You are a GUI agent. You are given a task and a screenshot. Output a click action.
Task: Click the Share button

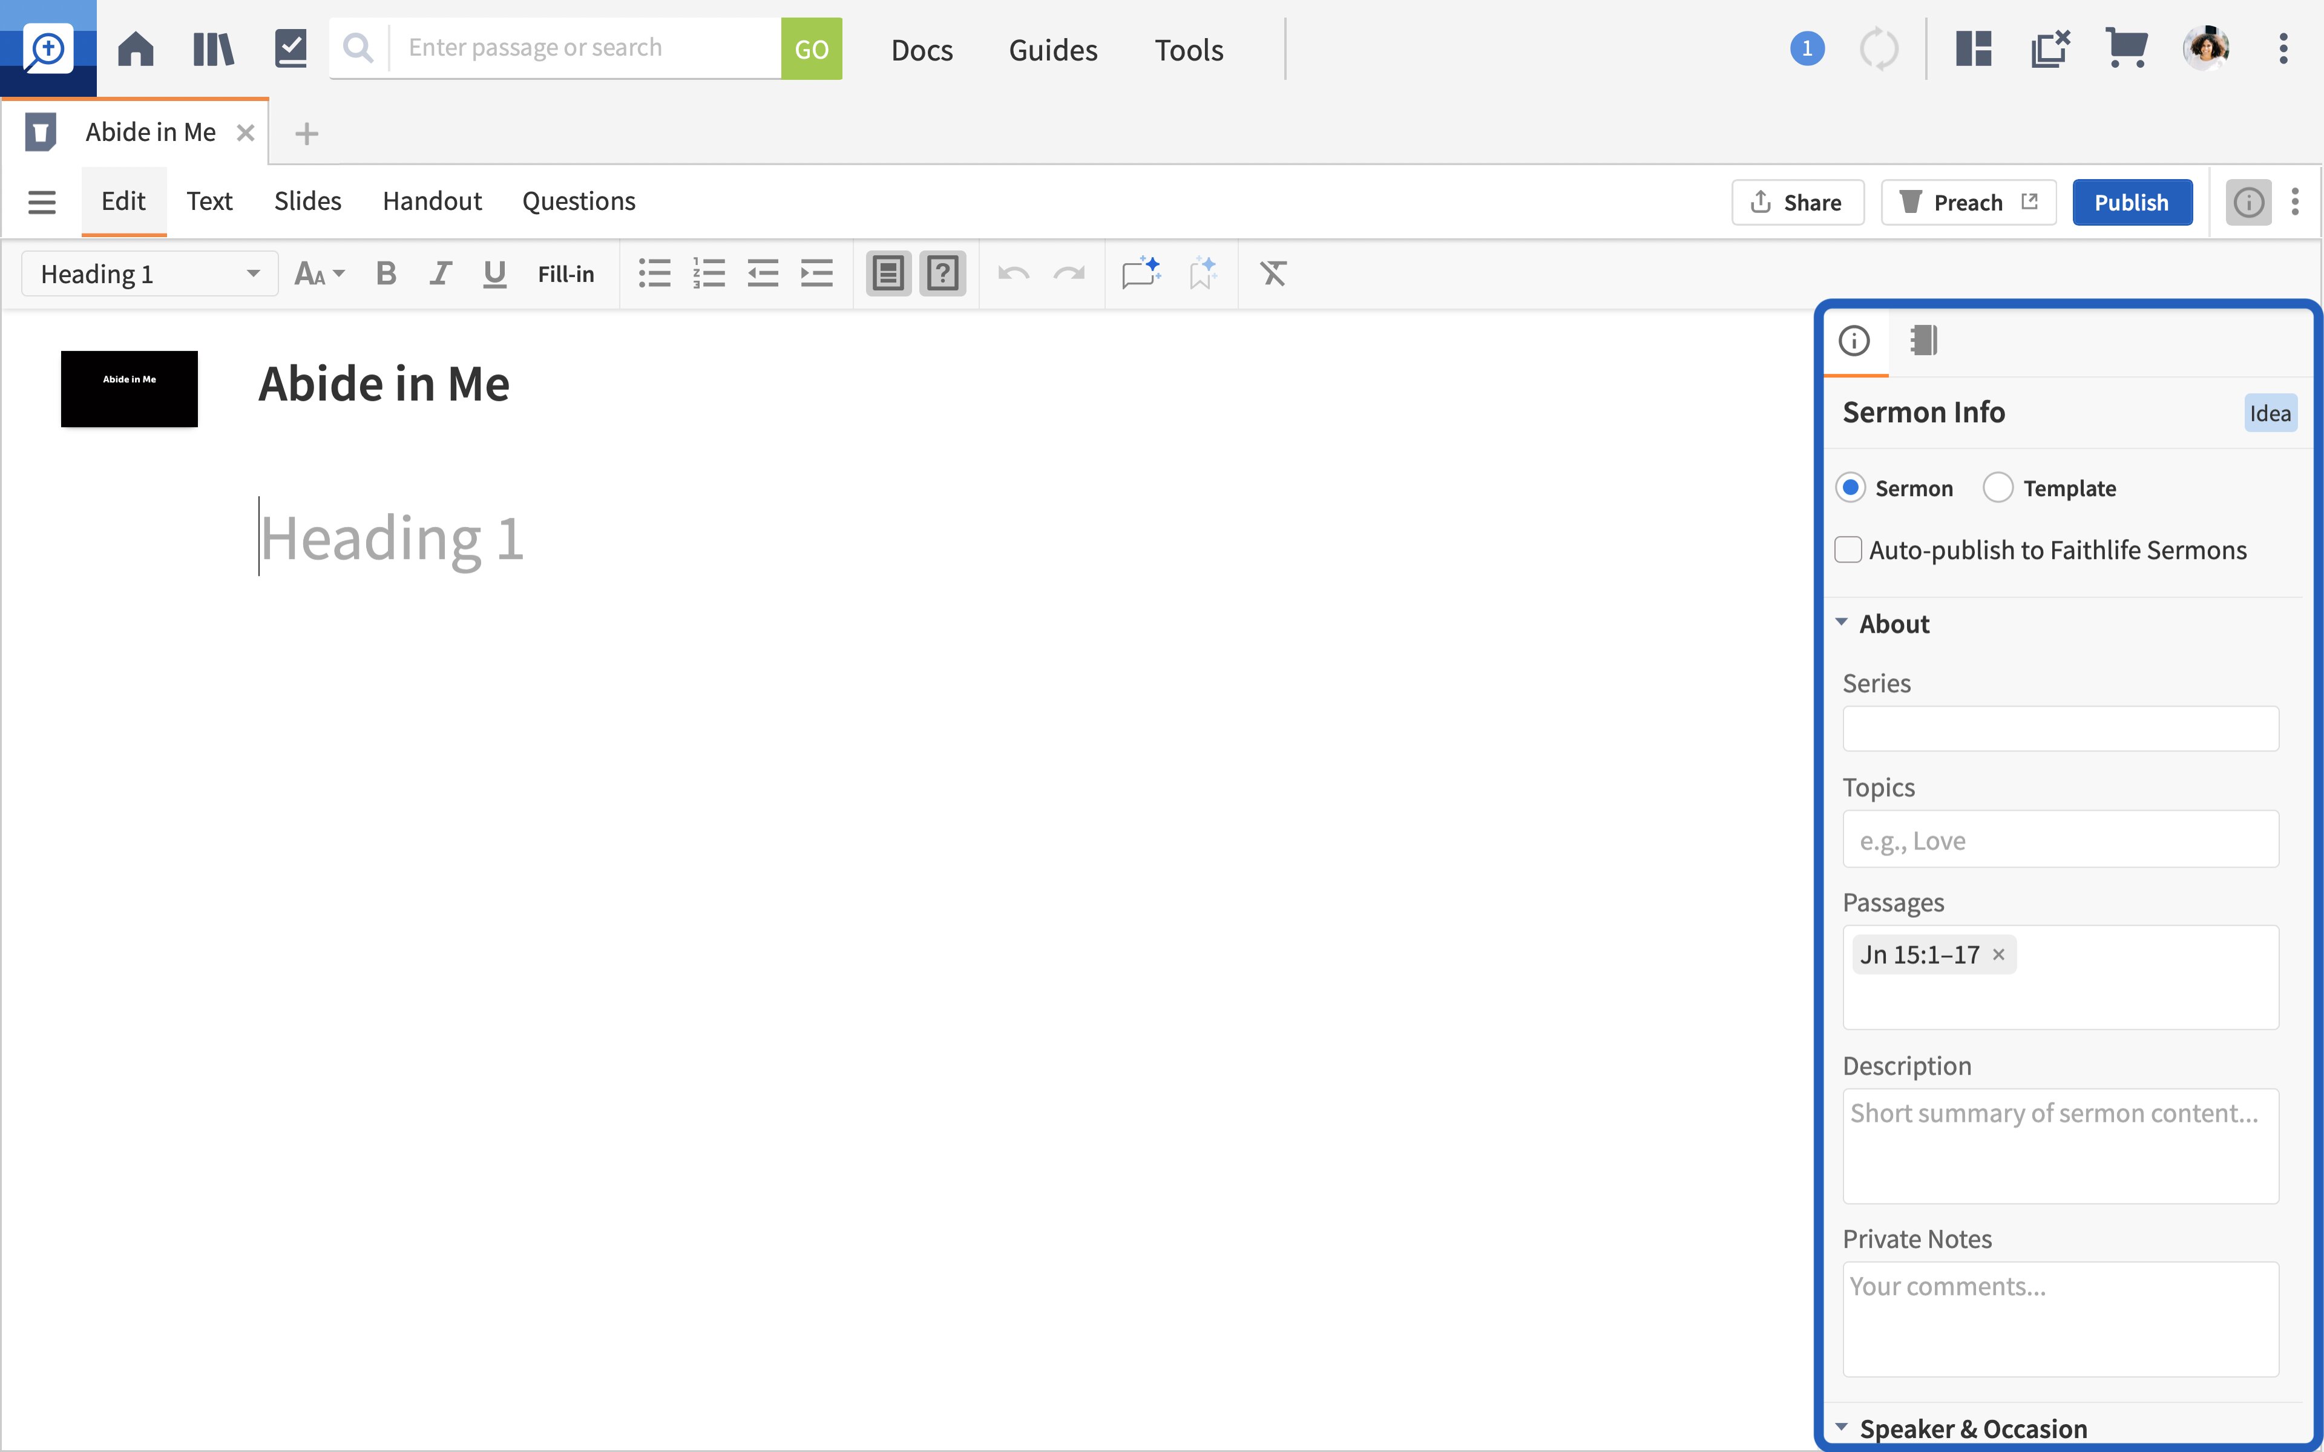(1797, 201)
